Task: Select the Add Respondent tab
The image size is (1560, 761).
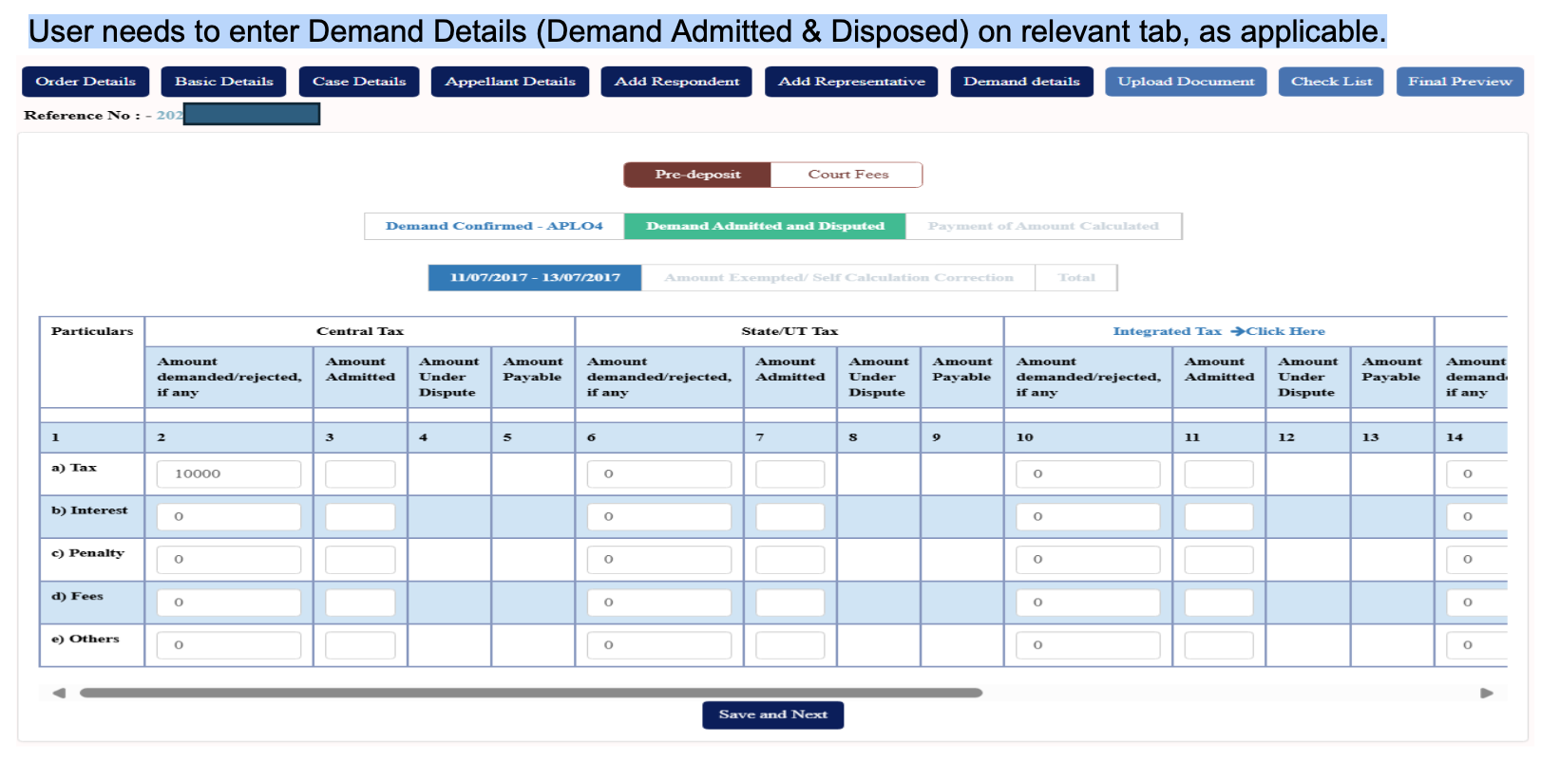Action: click(x=676, y=82)
